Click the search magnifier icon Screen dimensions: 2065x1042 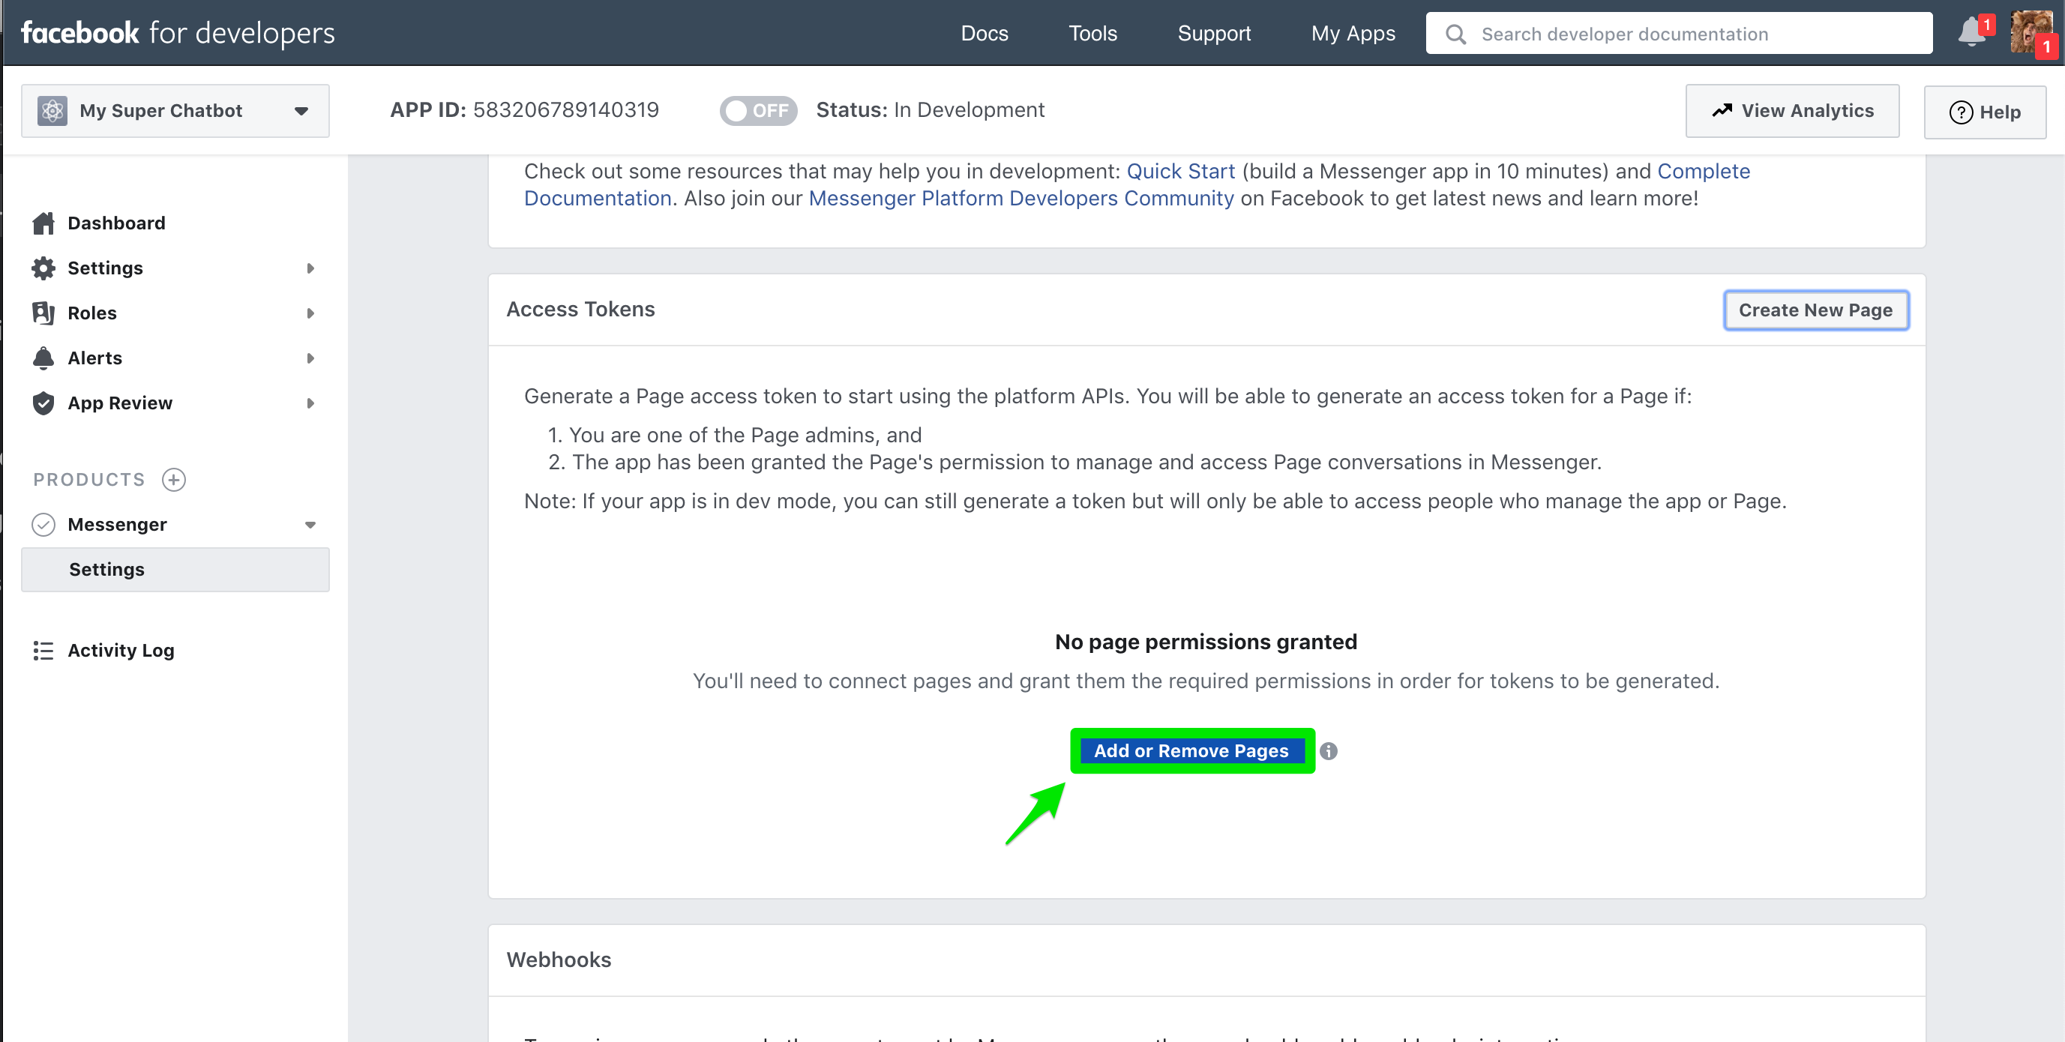coord(1455,34)
